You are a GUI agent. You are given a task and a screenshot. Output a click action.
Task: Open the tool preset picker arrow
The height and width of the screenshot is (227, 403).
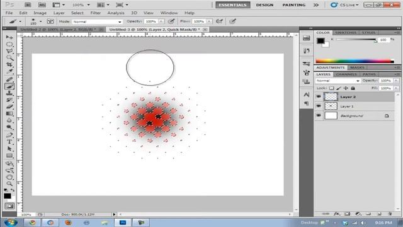(x=20, y=21)
